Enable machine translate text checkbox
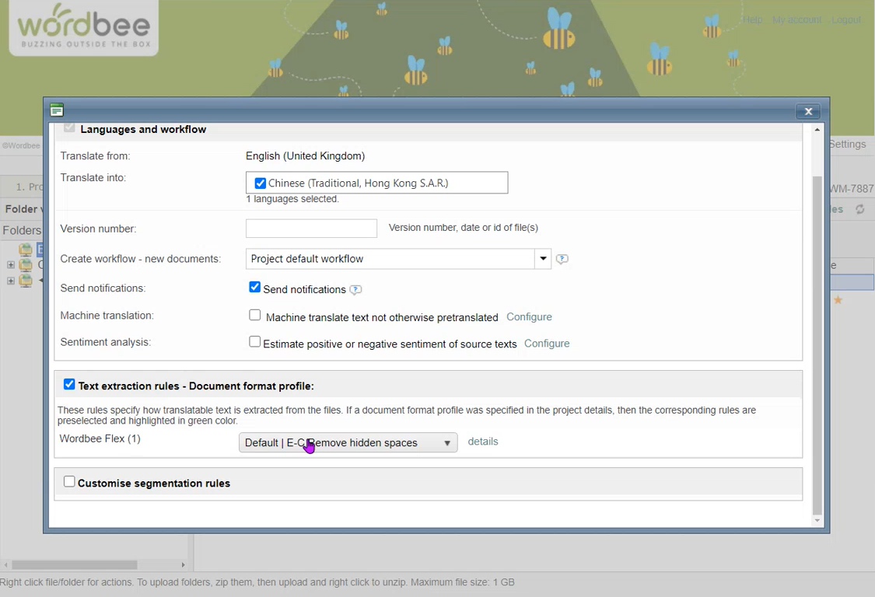875x597 pixels. pyautogui.click(x=254, y=316)
